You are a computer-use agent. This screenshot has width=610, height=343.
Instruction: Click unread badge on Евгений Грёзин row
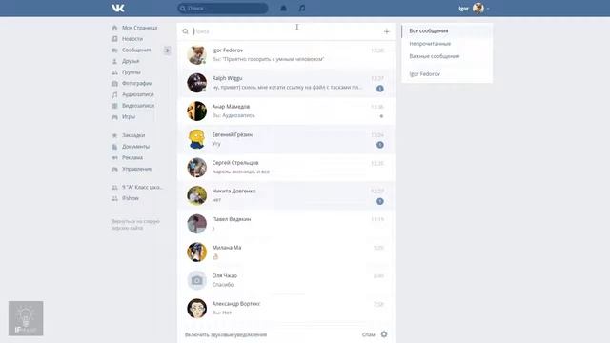pyautogui.click(x=380, y=145)
